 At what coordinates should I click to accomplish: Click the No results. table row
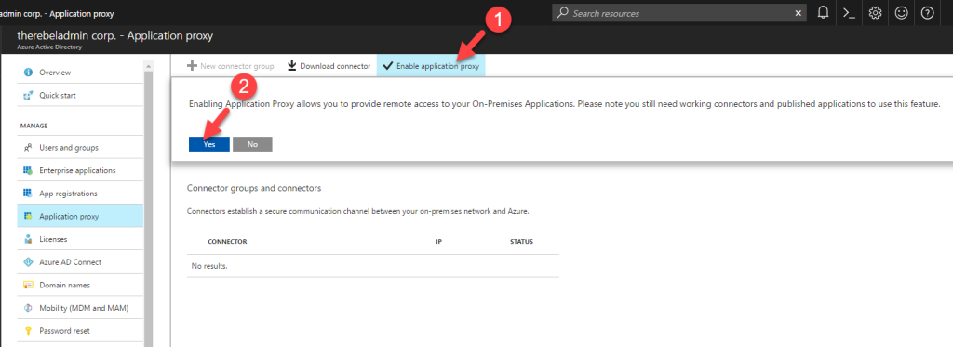pyautogui.click(x=373, y=266)
